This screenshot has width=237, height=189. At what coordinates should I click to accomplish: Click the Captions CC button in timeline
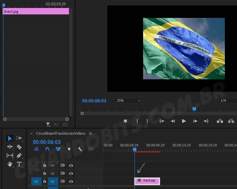tap(90, 149)
